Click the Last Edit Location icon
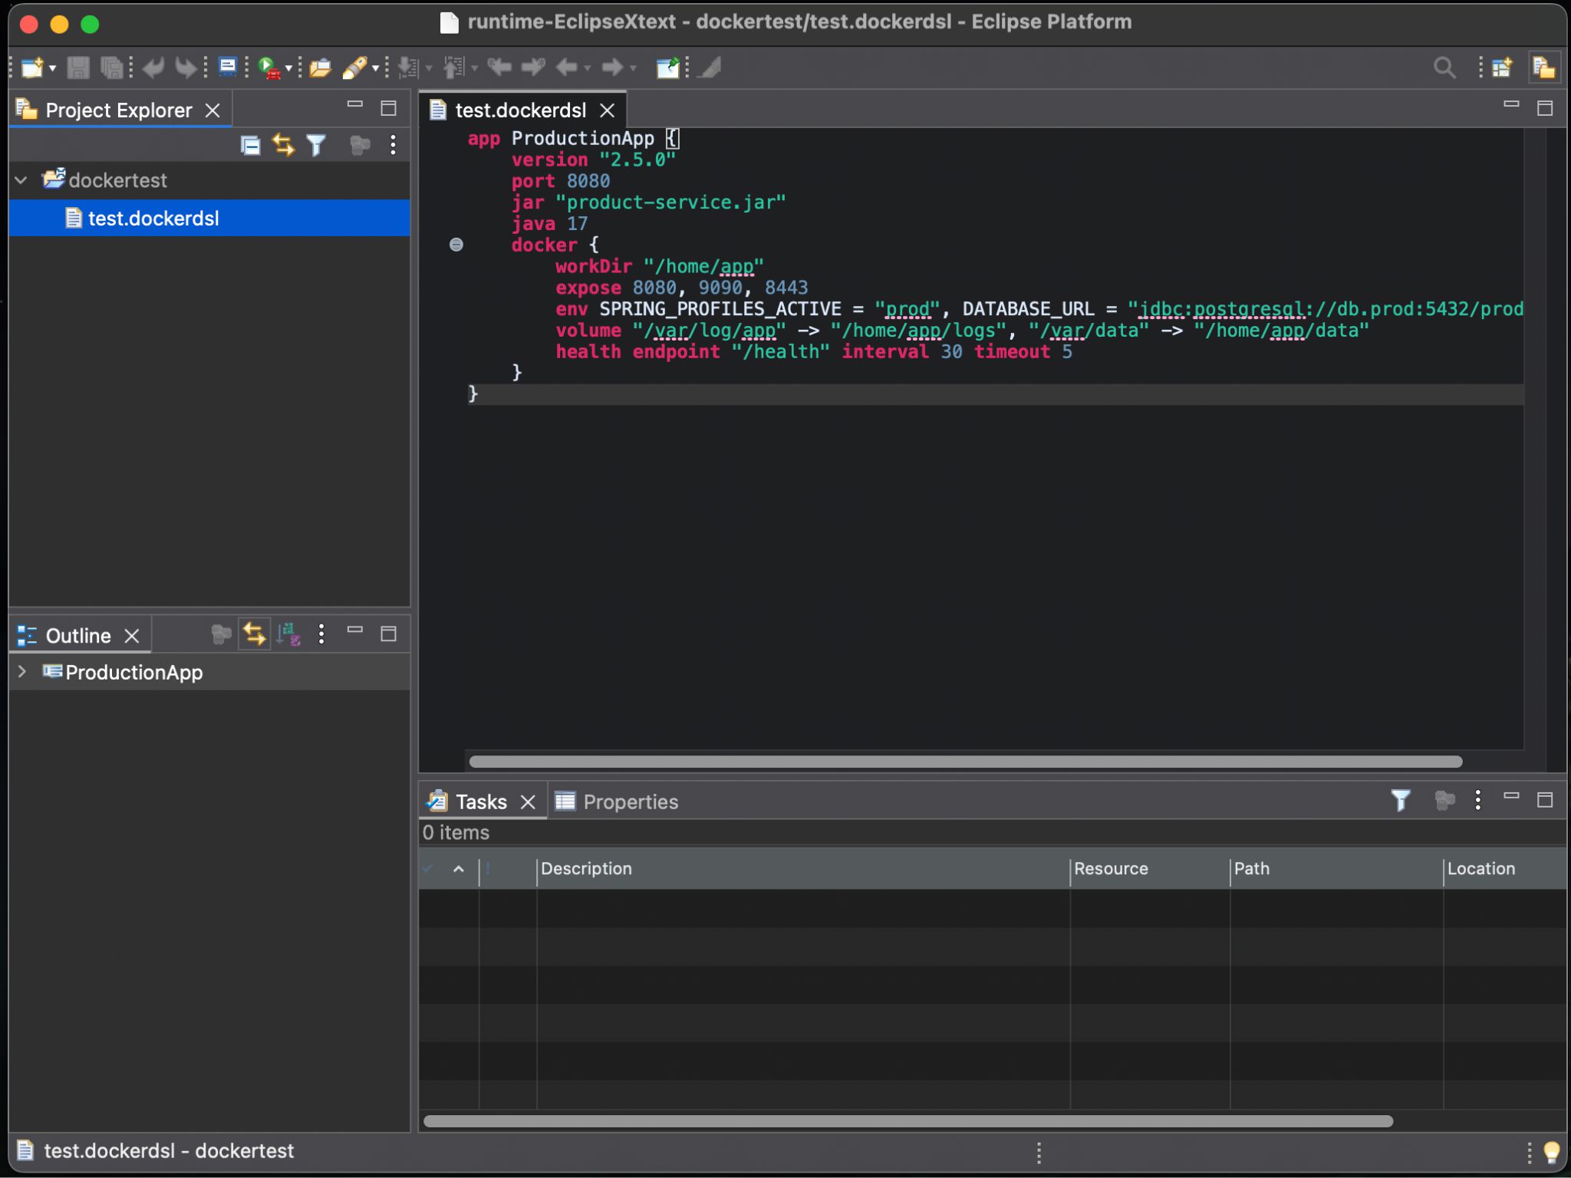This screenshot has width=1571, height=1178. pyautogui.click(x=499, y=67)
